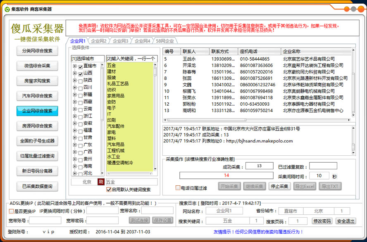
Task: Switch to the 企业网2 tab
Action: [x=98, y=41]
